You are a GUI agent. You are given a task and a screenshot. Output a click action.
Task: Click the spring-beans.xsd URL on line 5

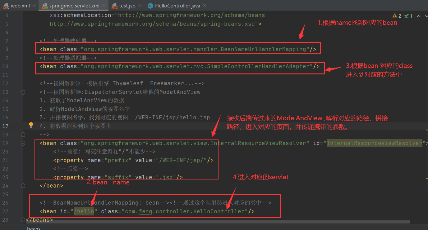click(x=154, y=24)
